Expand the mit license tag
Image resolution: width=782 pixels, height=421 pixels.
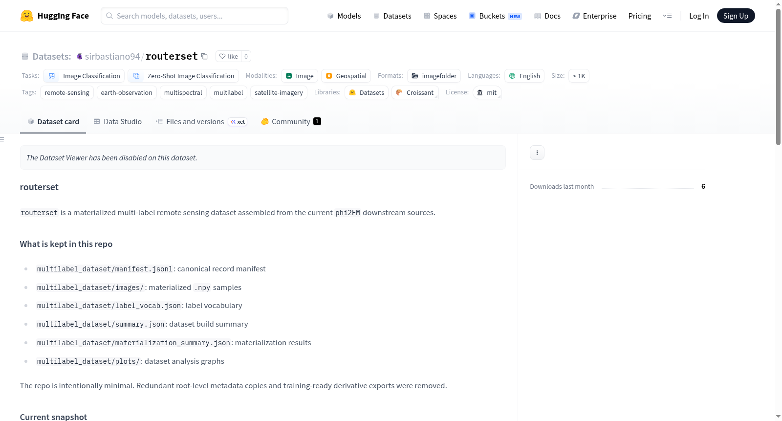[487, 92]
